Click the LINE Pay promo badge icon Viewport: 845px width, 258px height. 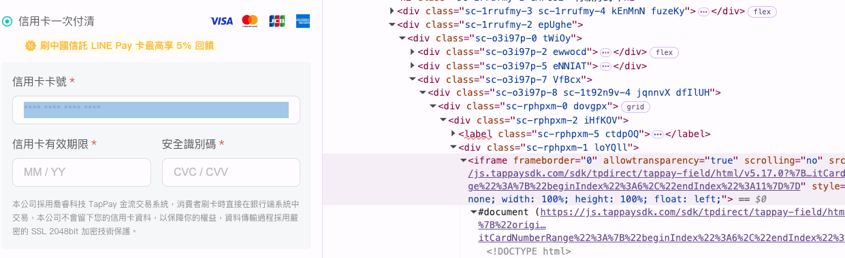[x=31, y=45]
